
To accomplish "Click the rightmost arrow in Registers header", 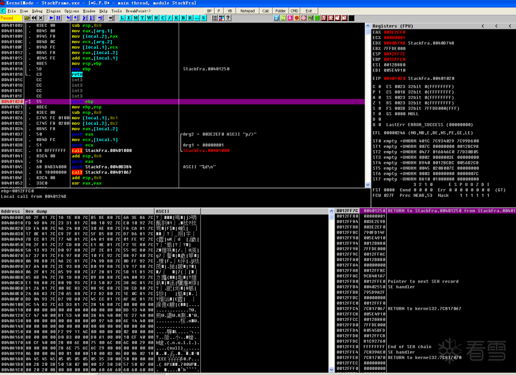I will click(510, 26).
